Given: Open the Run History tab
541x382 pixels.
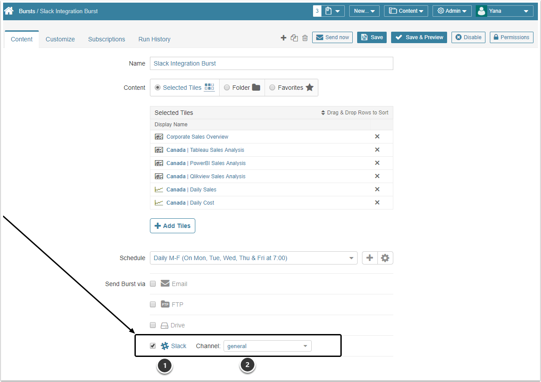Looking at the screenshot, I should pos(154,39).
